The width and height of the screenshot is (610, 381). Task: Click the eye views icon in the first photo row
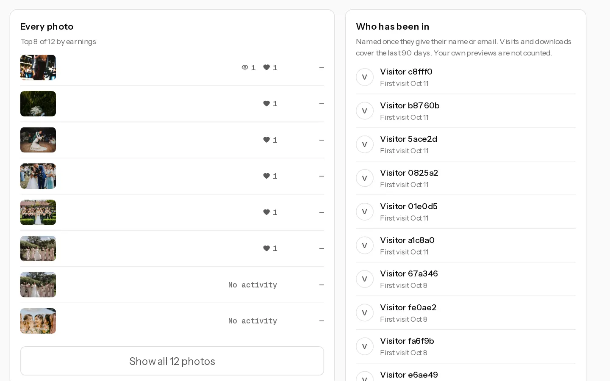245,67
